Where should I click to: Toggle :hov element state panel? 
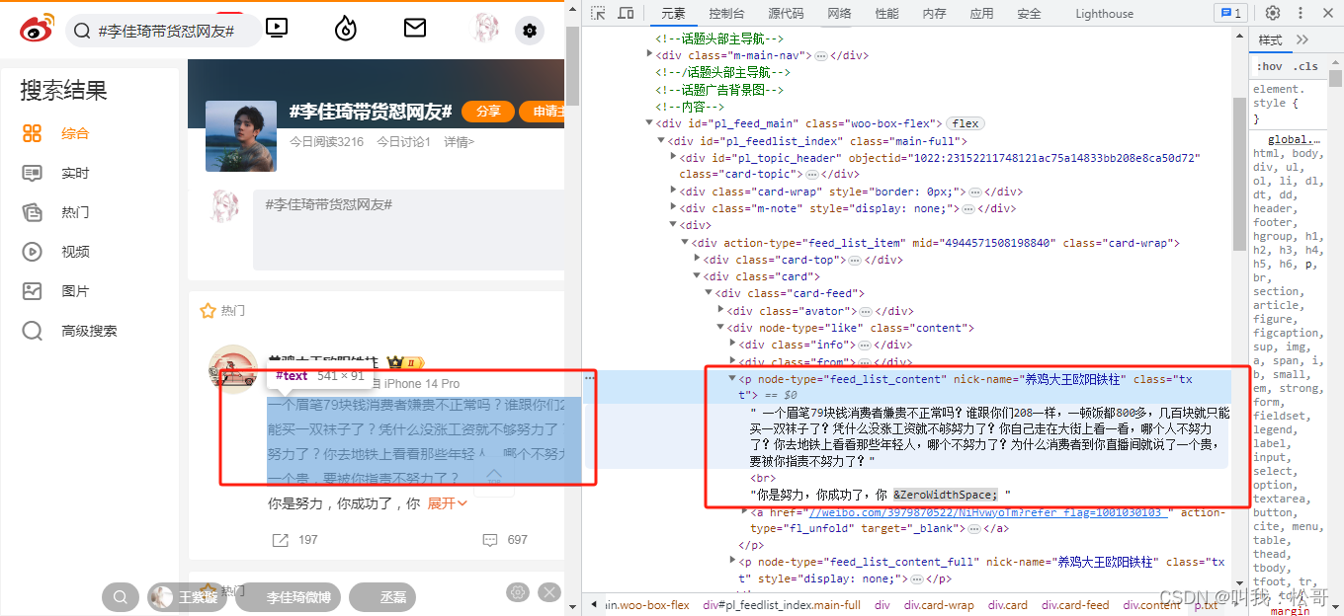(1269, 66)
